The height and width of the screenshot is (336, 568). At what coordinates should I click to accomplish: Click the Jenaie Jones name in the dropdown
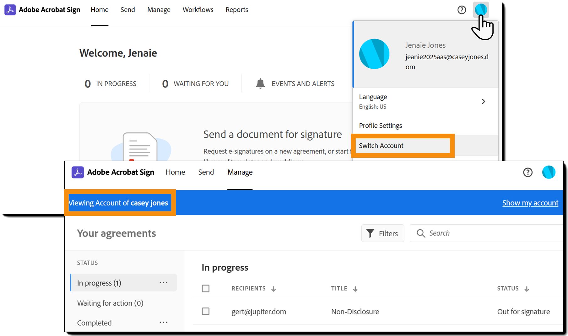pos(425,45)
